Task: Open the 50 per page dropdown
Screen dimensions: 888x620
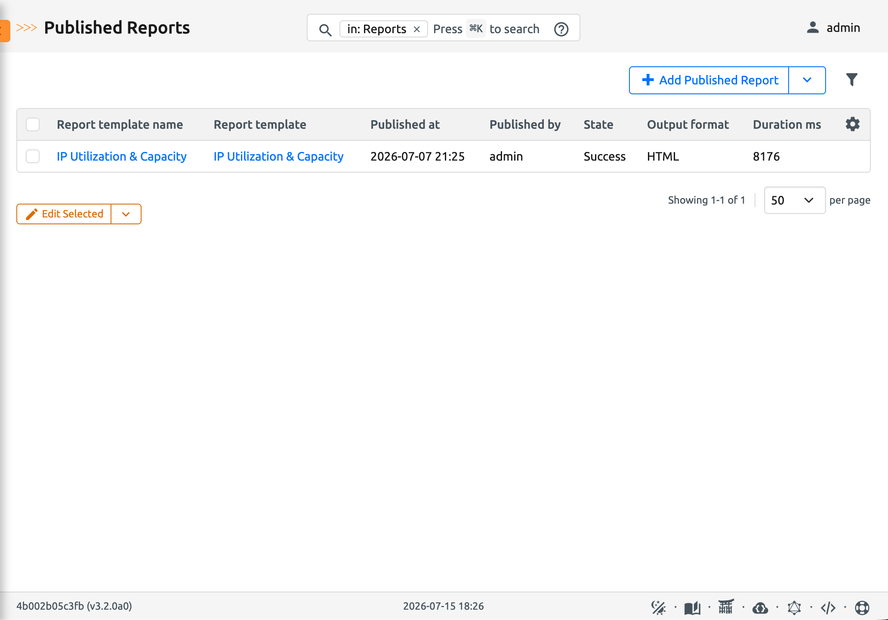Action: (795, 200)
